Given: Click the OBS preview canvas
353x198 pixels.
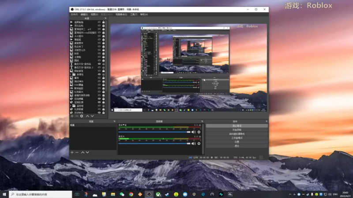Looking at the screenshot, I should coord(189,68).
